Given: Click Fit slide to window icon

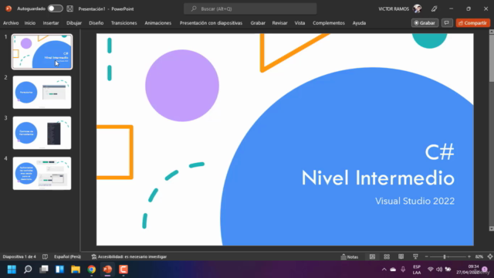Looking at the screenshot, I should [490, 257].
